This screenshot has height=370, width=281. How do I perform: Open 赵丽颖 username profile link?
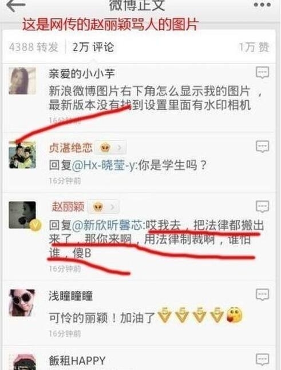tap(68, 207)
